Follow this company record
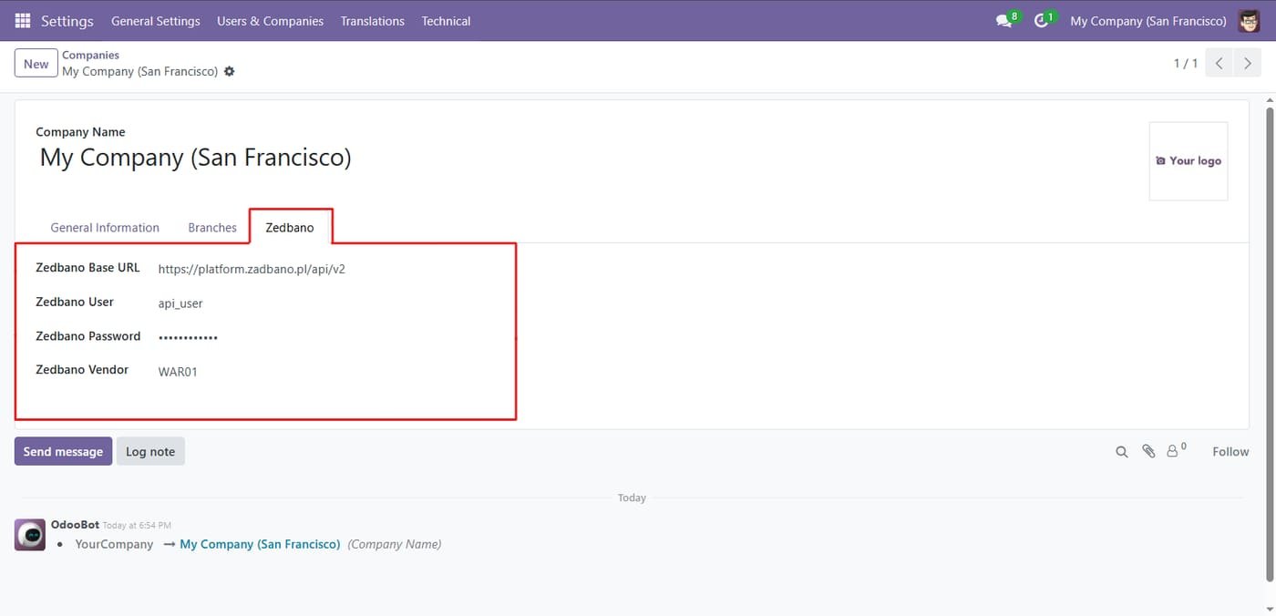 [1230, 451]
